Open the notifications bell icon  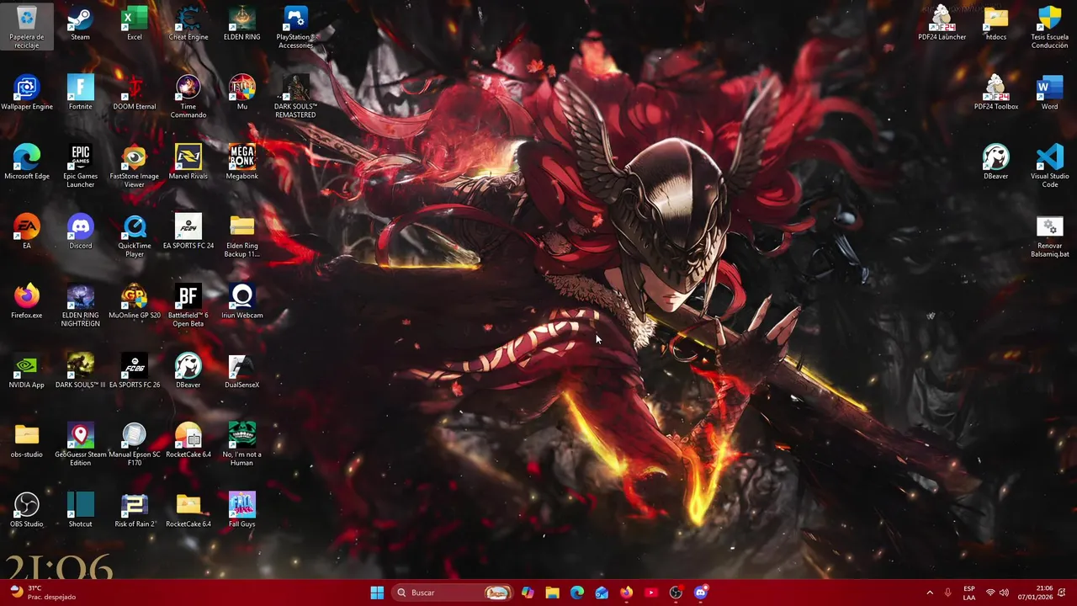tap(1063, 593)
